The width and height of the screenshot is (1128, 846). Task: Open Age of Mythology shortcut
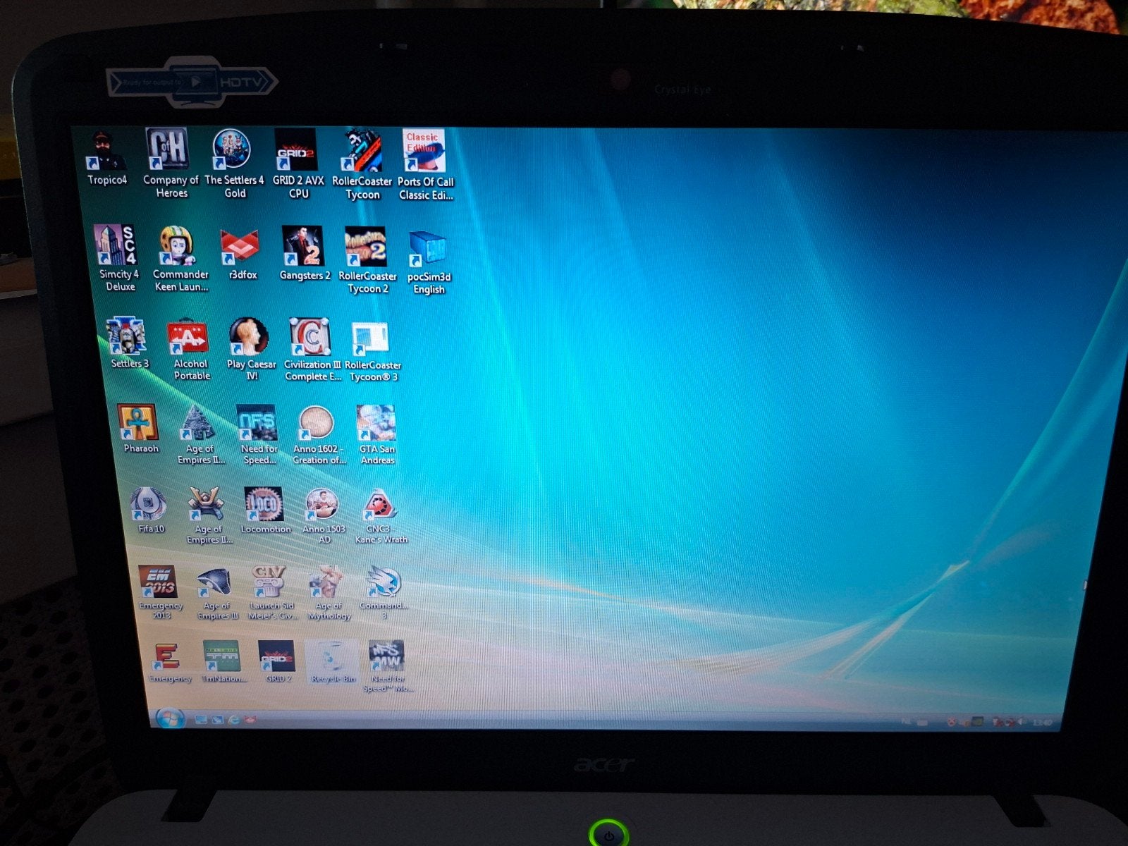point(328,593)
